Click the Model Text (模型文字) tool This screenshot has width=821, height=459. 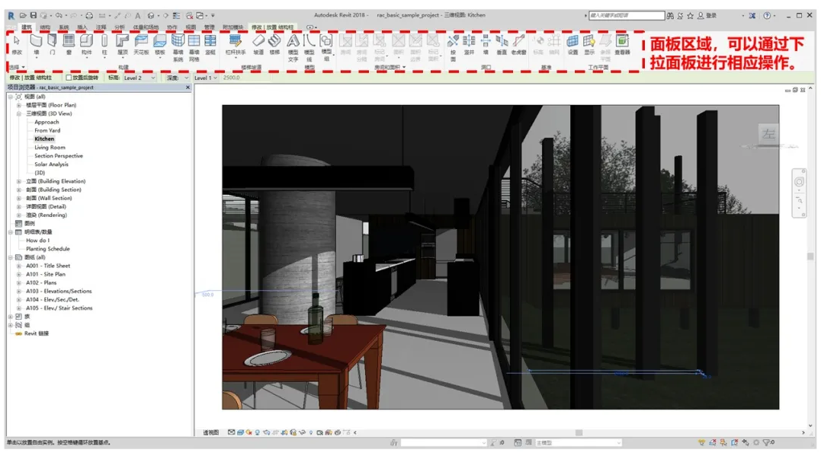tap(293, 44)
